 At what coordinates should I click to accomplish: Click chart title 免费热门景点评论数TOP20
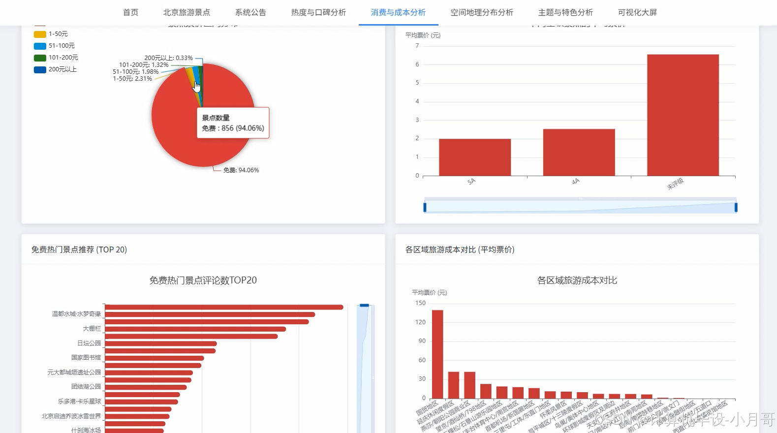pyautogui.click(x=203, y=280)
